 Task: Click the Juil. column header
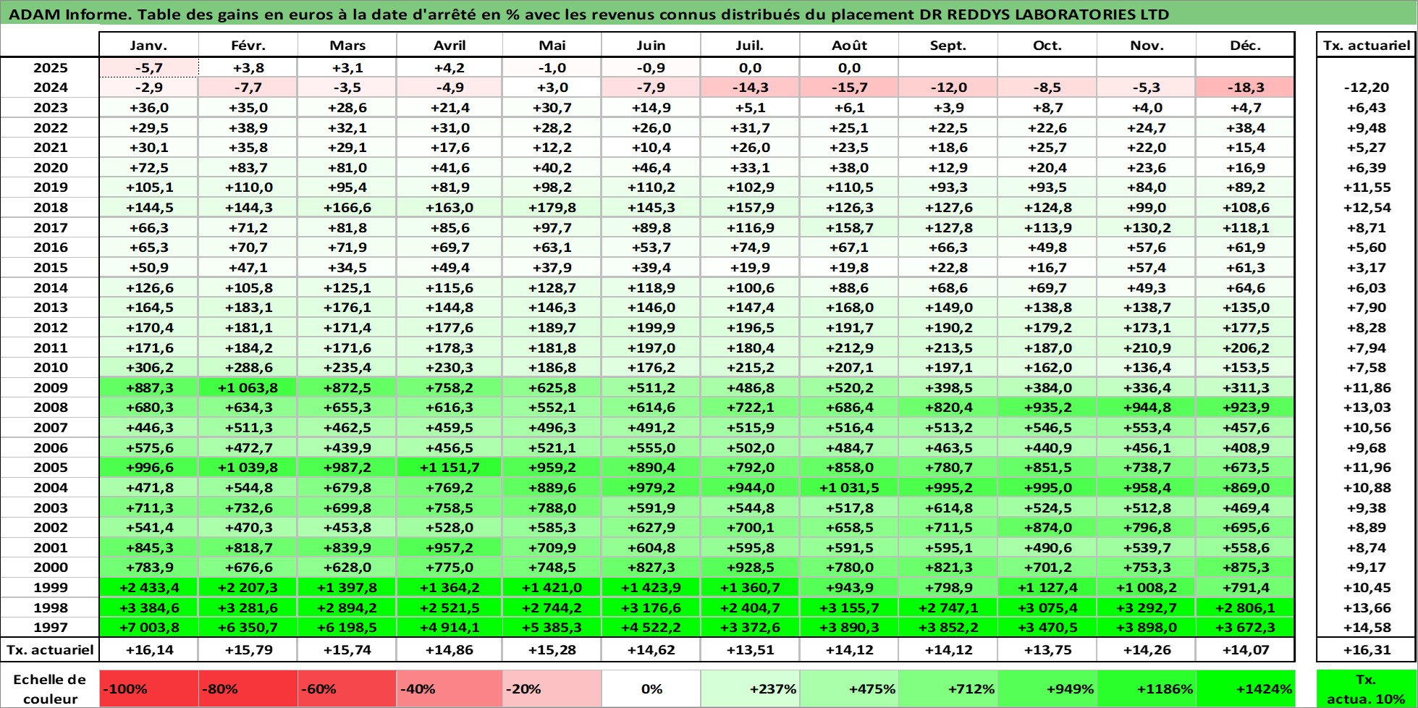tap(750, 45)
